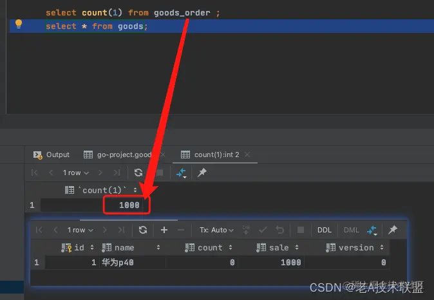Select the count(1) cell showing 1000

[91, 205]
